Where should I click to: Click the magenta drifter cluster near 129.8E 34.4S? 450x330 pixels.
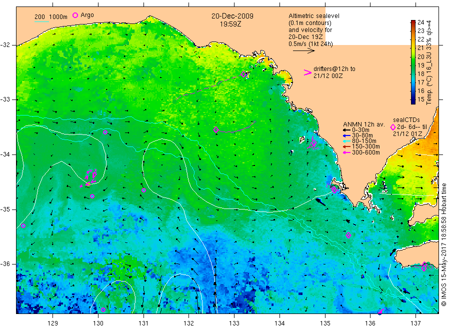click(88, 178)
